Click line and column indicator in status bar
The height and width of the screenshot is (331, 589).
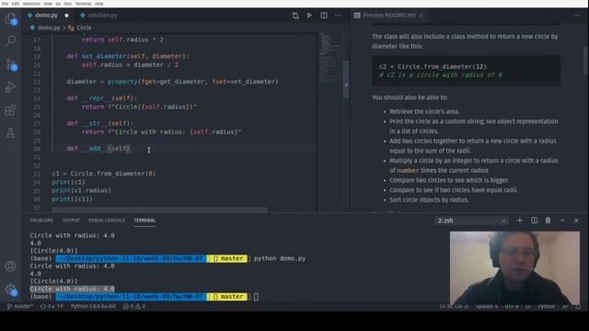click(x=454, y=306)
